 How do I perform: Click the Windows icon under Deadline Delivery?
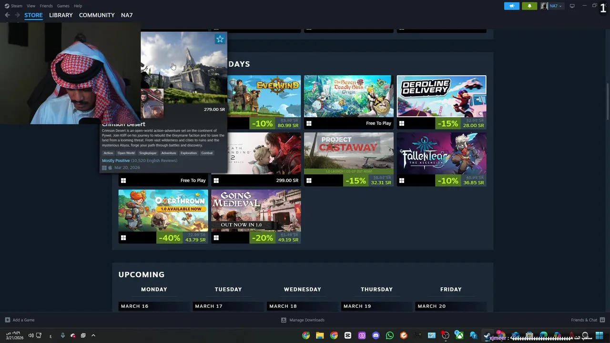pos(402,123)
